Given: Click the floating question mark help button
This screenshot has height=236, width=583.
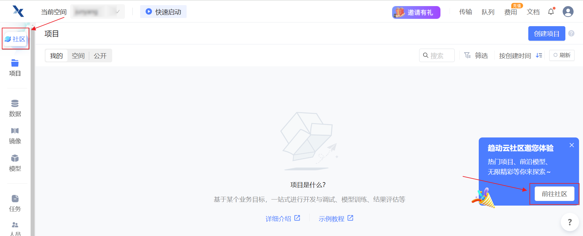Looking at the screenshot, I should click(x=569, y=222).
